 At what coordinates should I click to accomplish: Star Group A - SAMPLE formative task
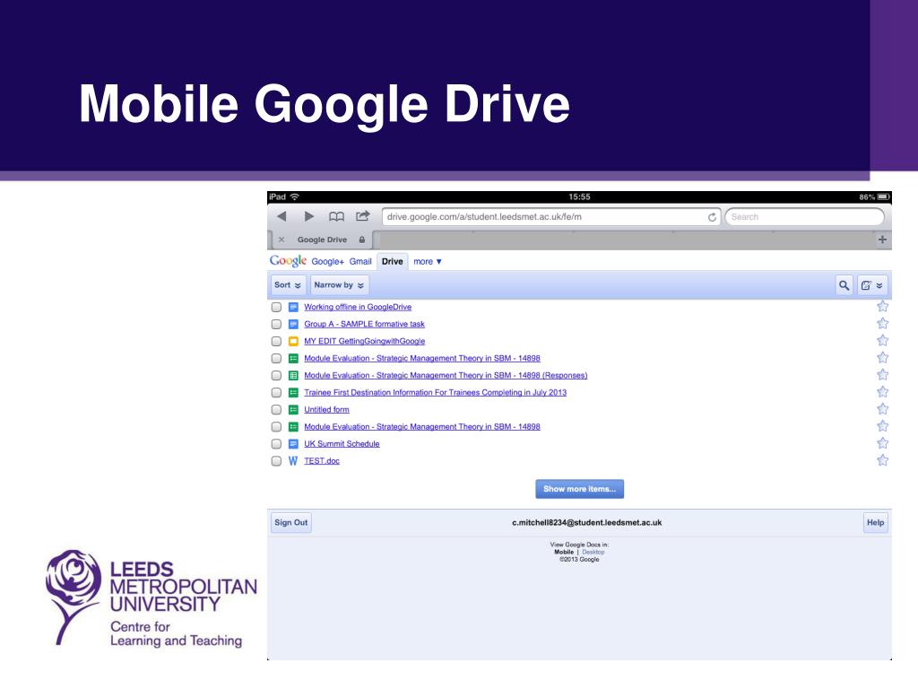[882, 323]
